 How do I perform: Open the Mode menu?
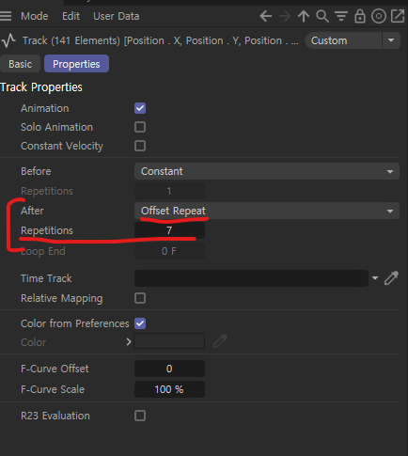coord(35,16)
